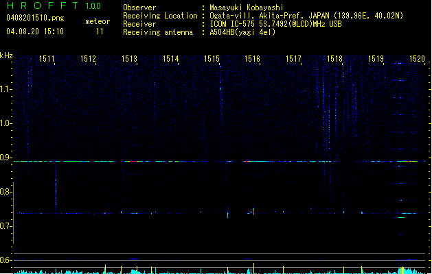Click the Receiving Location value Ogata-vill. Akita-Pref.
Viewport: 432px width, 274px height.
(255, 16)
